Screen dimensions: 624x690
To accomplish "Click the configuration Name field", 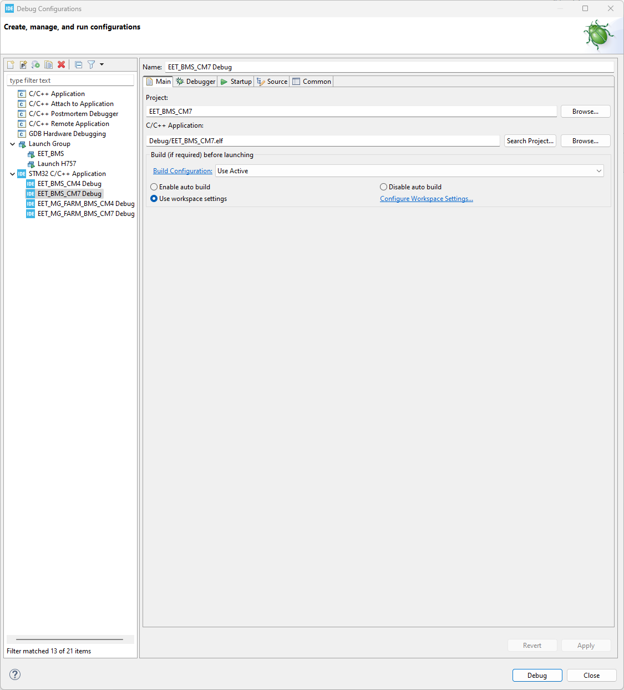I will (389, 67).
